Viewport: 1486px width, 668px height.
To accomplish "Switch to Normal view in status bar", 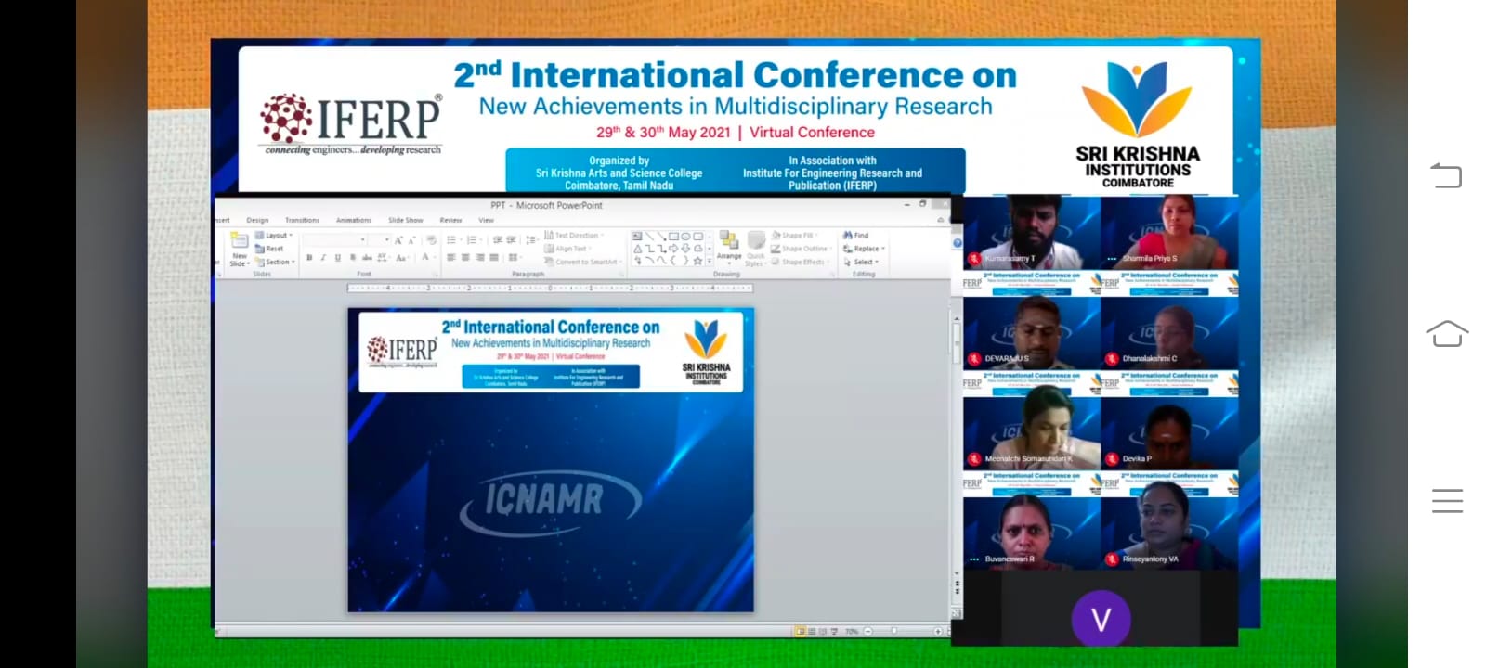I will (801, 631).
